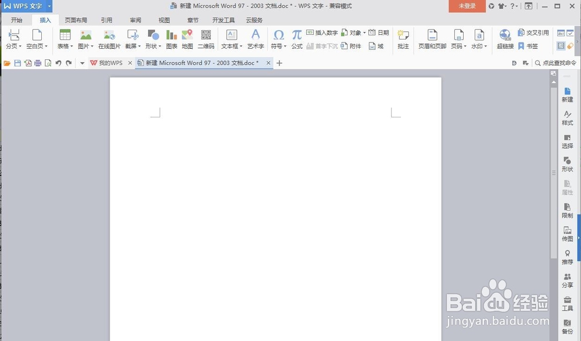Image resolution: width=581 pixels, height=341 pixels.
Task: Open the skin (shirt icon) menu
Action: click(502, 6)
